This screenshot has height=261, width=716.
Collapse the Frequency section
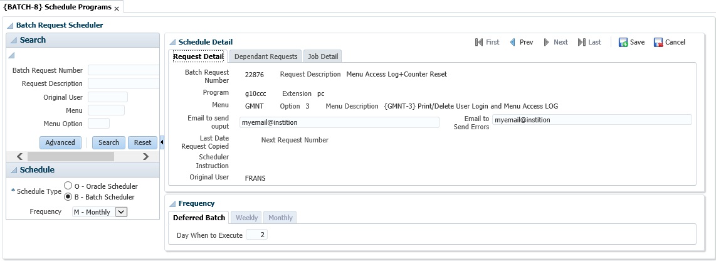[x=172, y=204]
